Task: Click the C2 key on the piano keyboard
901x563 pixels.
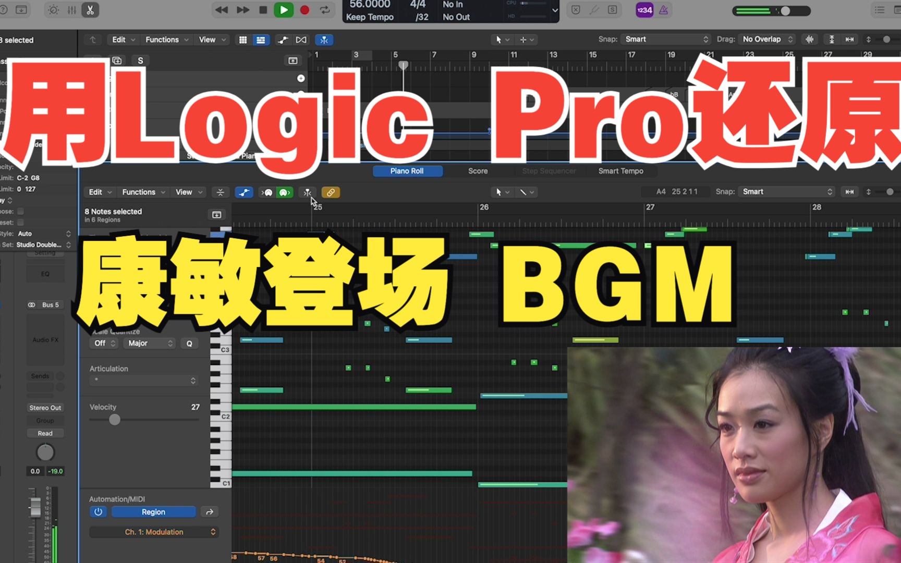Action: pyautogui.click(x=221, y=417)
